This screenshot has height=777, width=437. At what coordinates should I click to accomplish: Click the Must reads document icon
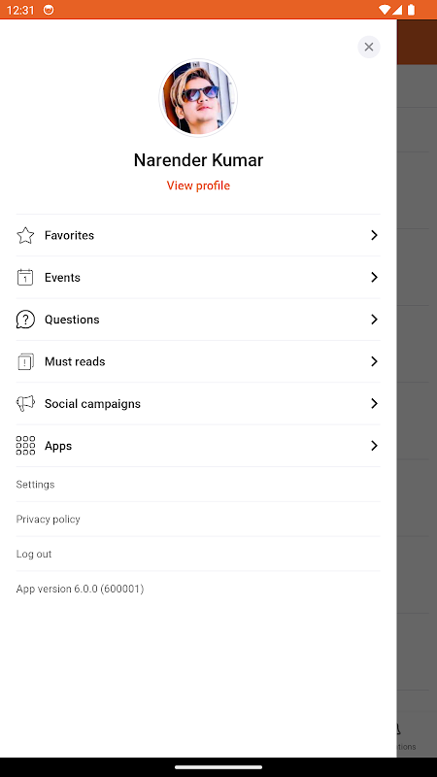click(25, 361)
